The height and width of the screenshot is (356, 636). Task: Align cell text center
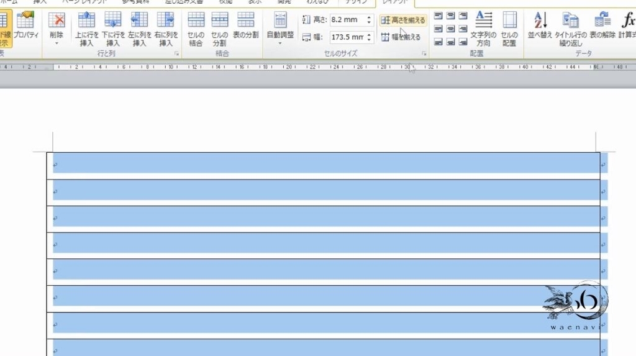[x=451, y=29]
